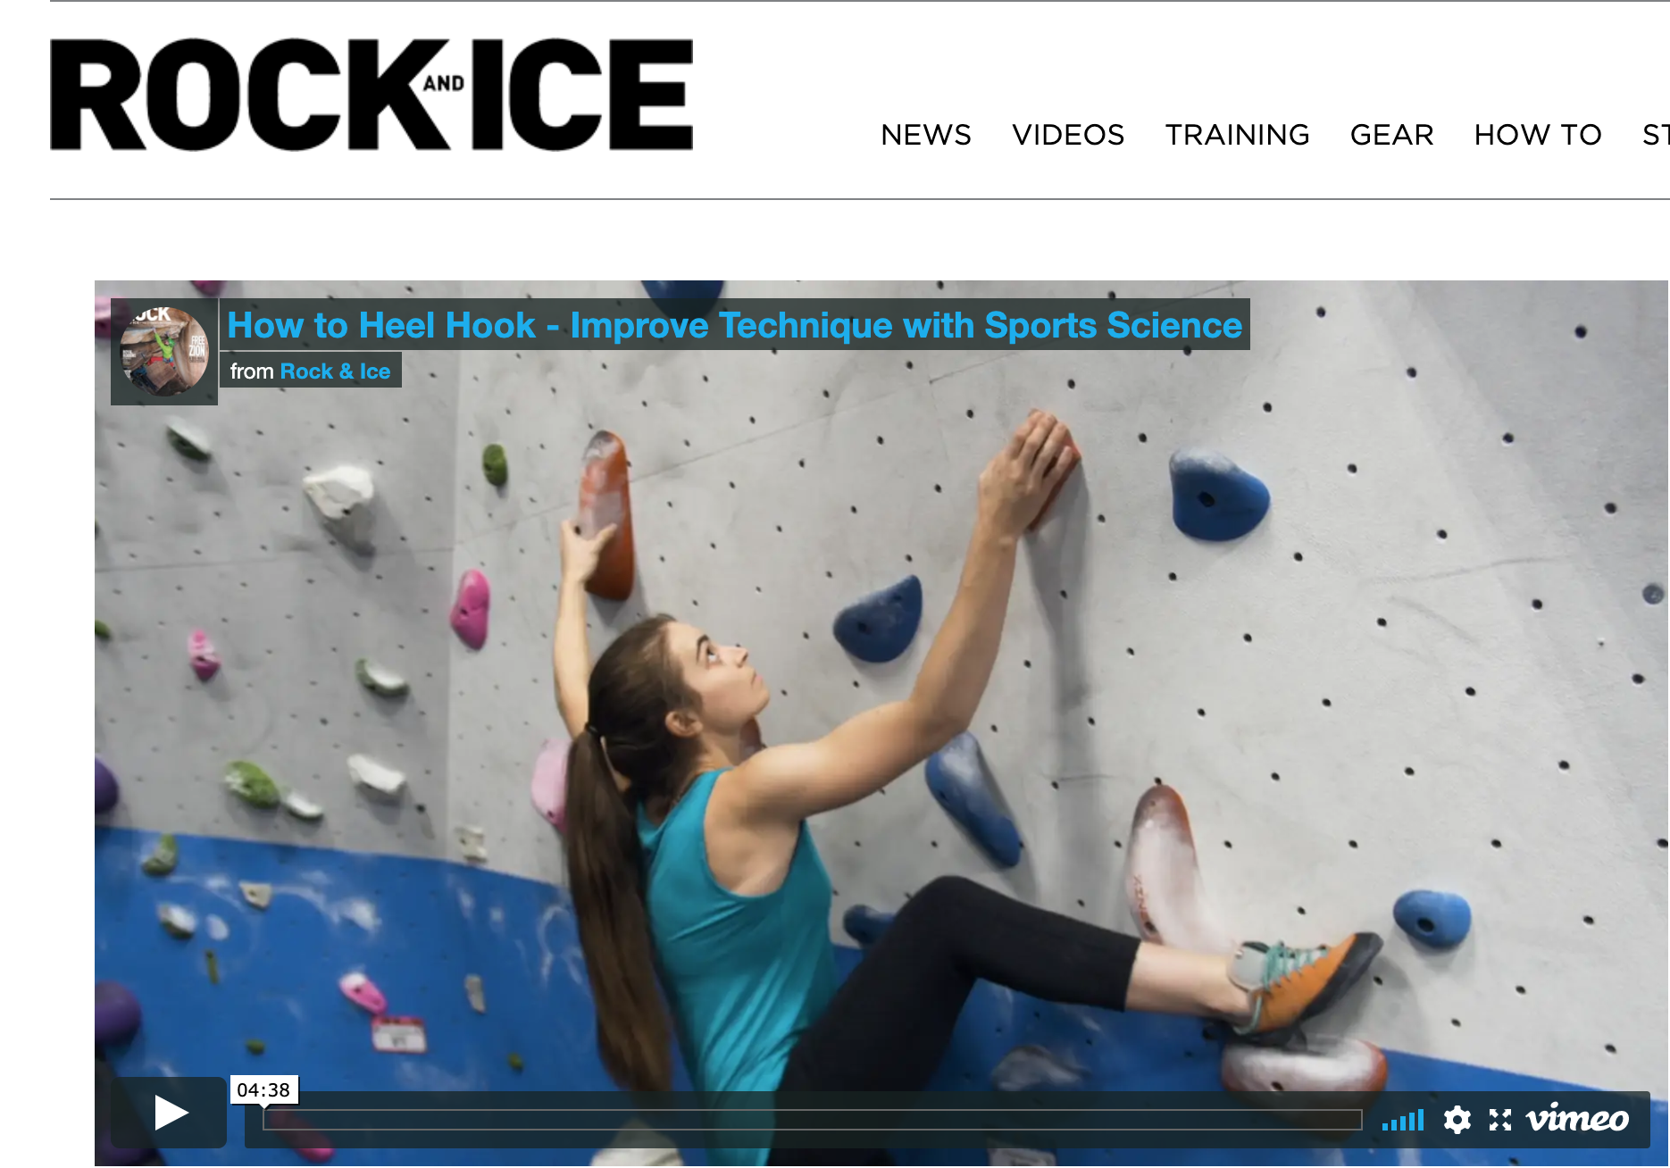
Task: Click the partially visible ST nav item
Action: [x=1656, y=135]
